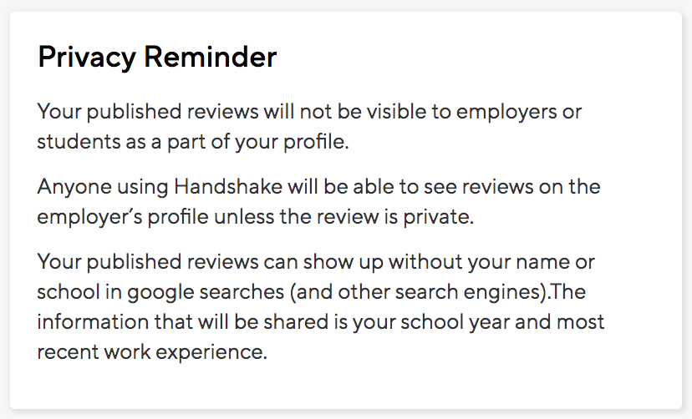Click the Privacy Reminder heading
Screen dimensions: 692x419
click(x=157, y=58)
